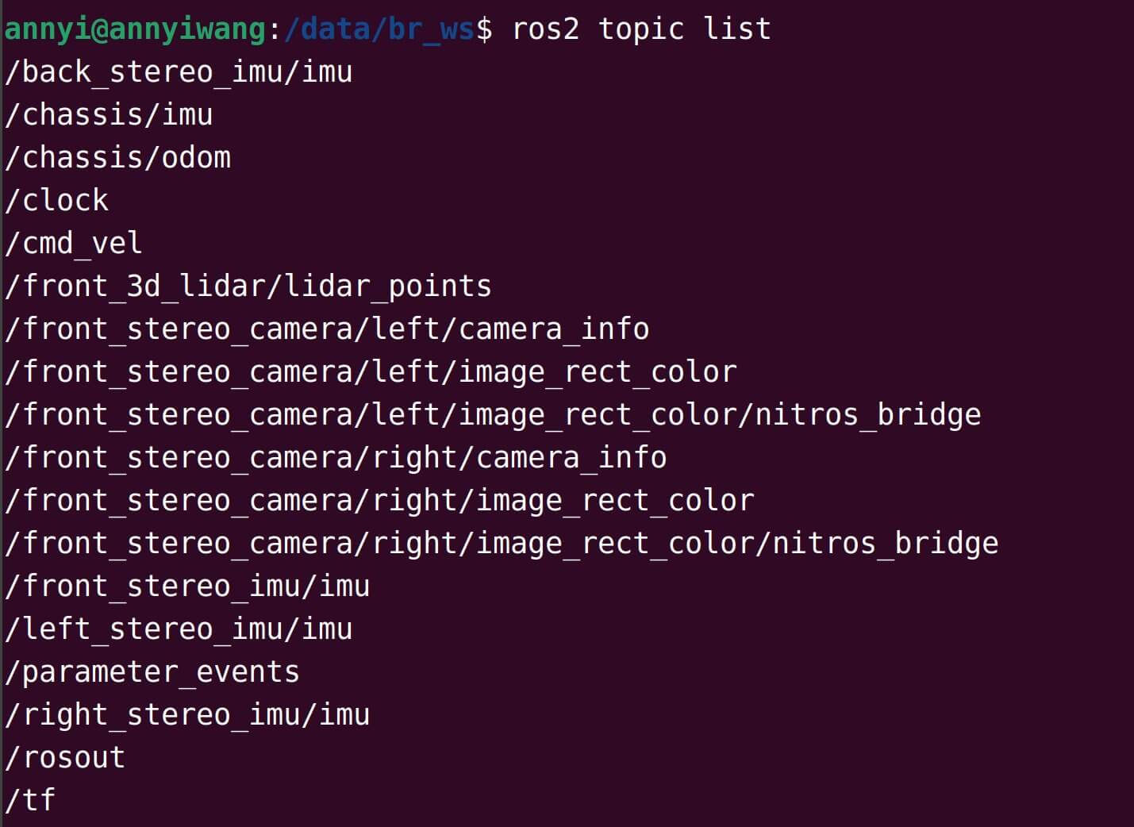The image size is (1134, 827).
Task: Click the /left_stereo_imu/imu topic line
Action: point(179,629)
